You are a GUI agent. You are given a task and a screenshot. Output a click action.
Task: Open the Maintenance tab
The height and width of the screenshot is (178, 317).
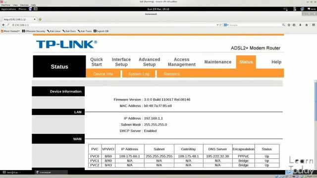click(x=218, y=62)
